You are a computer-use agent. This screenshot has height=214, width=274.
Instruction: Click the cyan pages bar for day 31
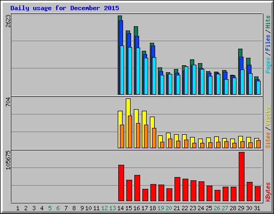click(258, 88)
